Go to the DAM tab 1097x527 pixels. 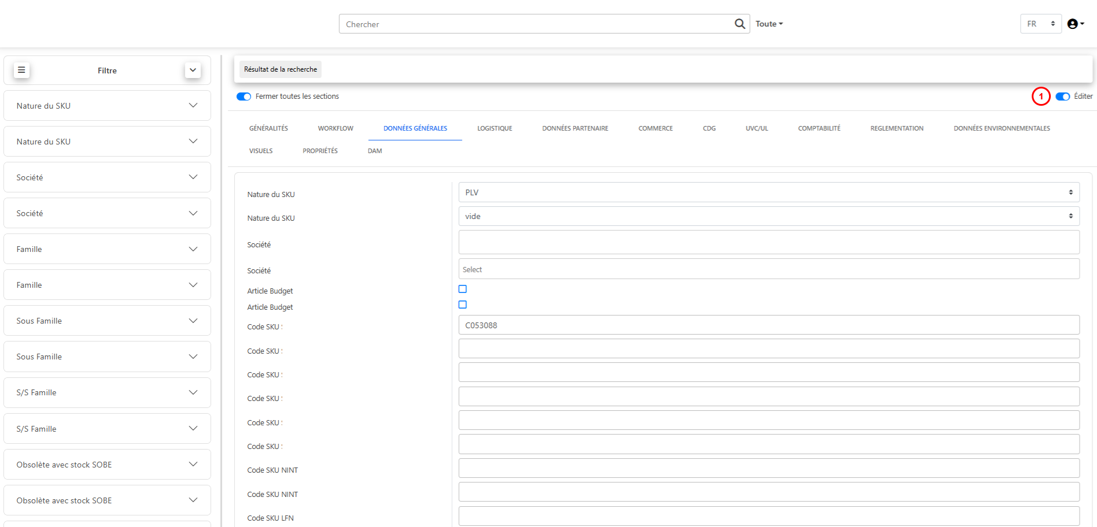375,151
